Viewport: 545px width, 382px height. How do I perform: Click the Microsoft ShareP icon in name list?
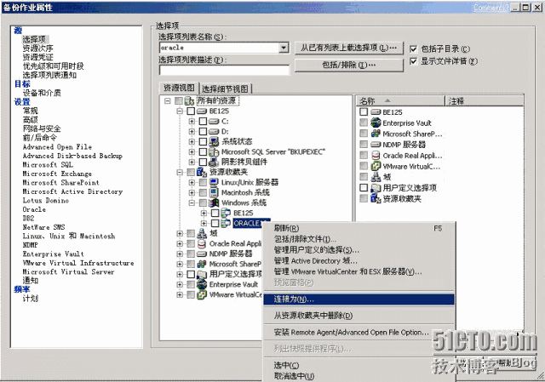(x=376, y=134)
